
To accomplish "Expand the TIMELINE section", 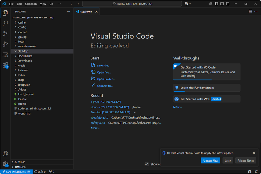I will pos(42,167).
